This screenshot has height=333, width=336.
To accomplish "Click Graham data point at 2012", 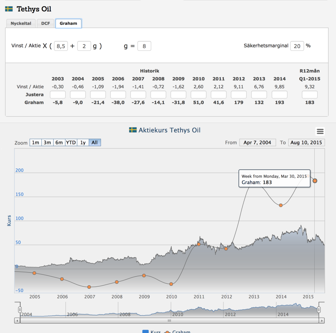I will 226,249.
